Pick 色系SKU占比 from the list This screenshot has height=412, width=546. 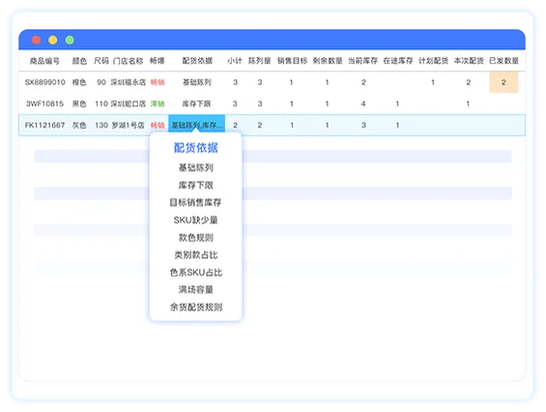(196, 272)
